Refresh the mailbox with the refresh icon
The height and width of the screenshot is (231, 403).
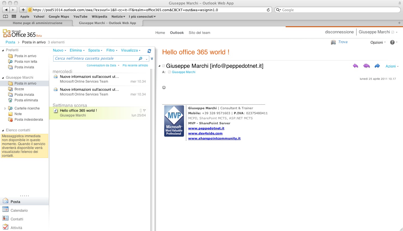point(149,51)
